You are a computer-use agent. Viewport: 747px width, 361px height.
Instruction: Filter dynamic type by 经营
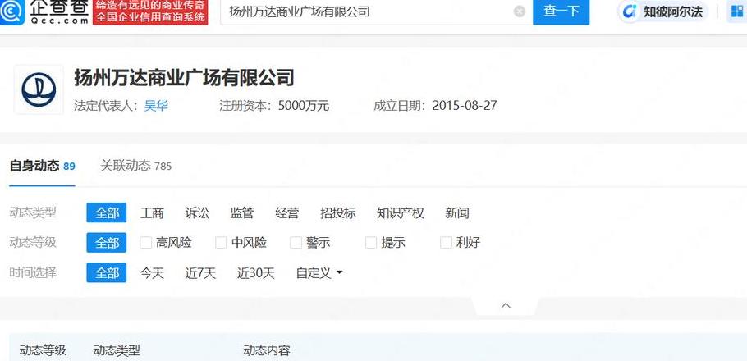point(287,212)
